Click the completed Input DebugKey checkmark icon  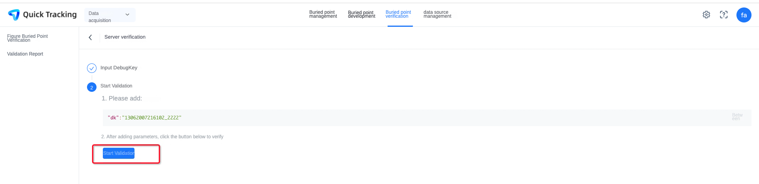pyautogui.click(x=92, y=68)
